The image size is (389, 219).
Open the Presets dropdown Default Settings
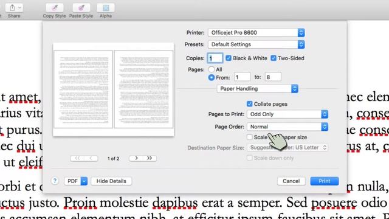(x=256, y=44)
